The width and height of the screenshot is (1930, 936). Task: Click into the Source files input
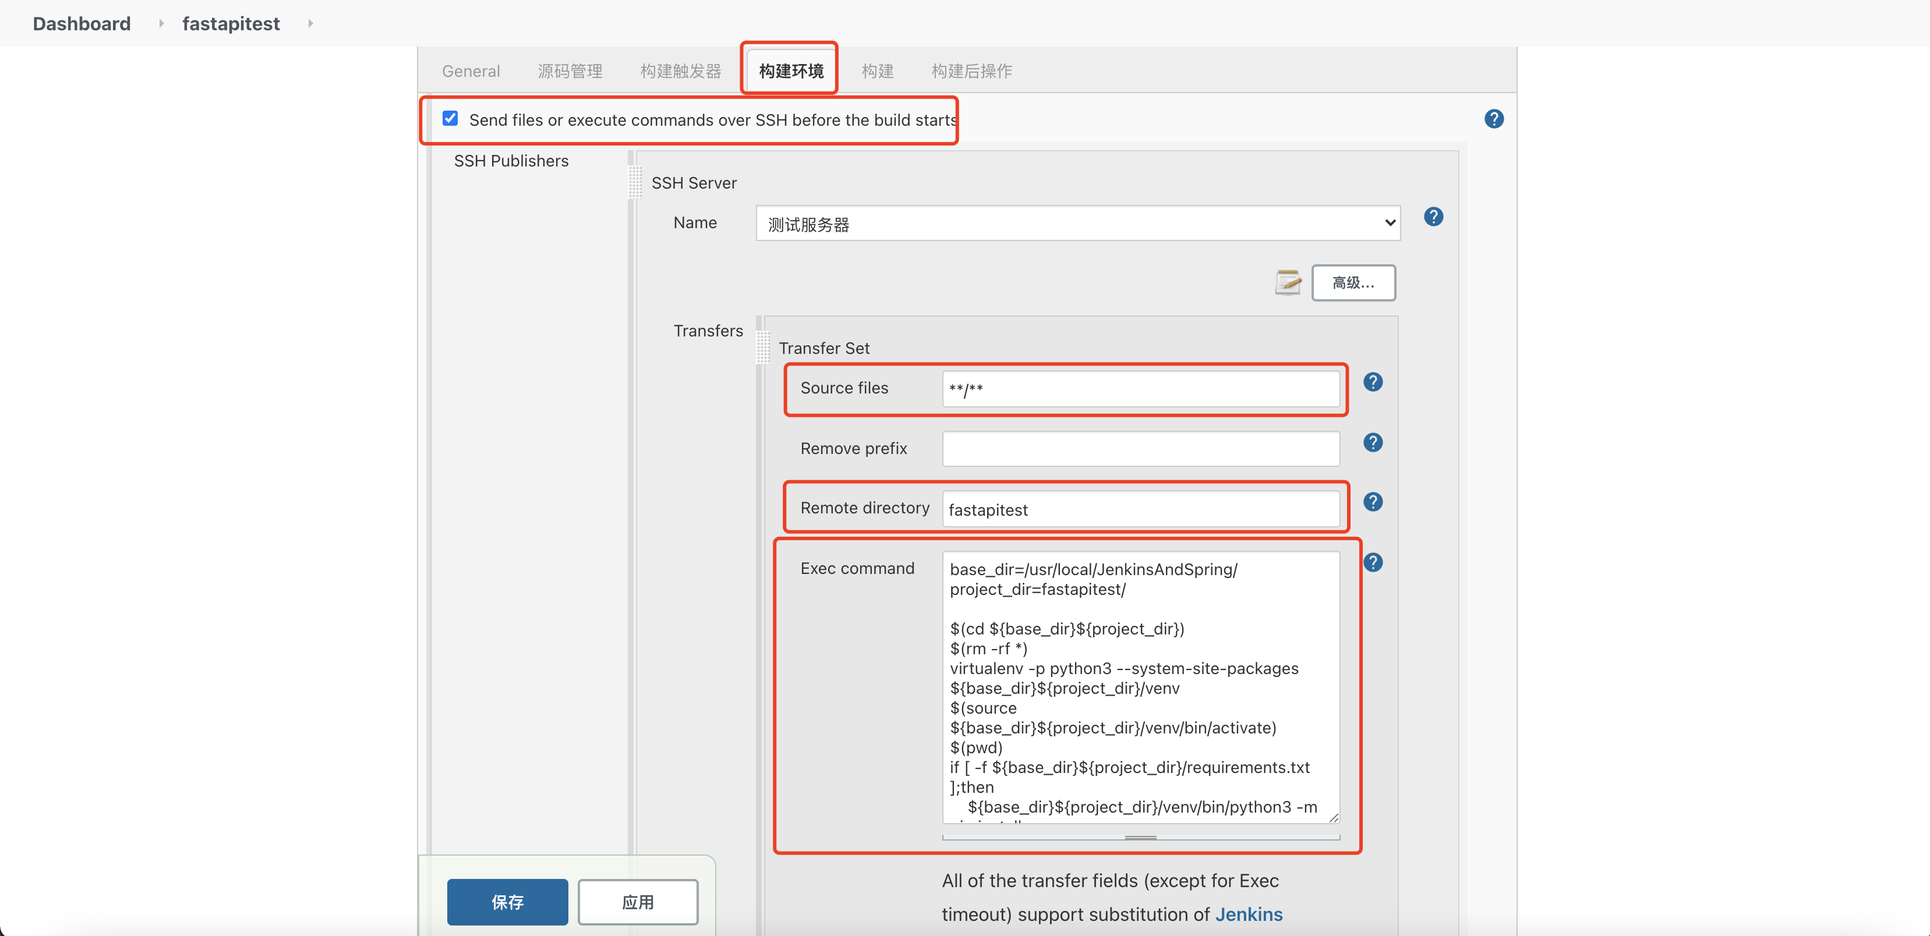(x=1140, y=389)
